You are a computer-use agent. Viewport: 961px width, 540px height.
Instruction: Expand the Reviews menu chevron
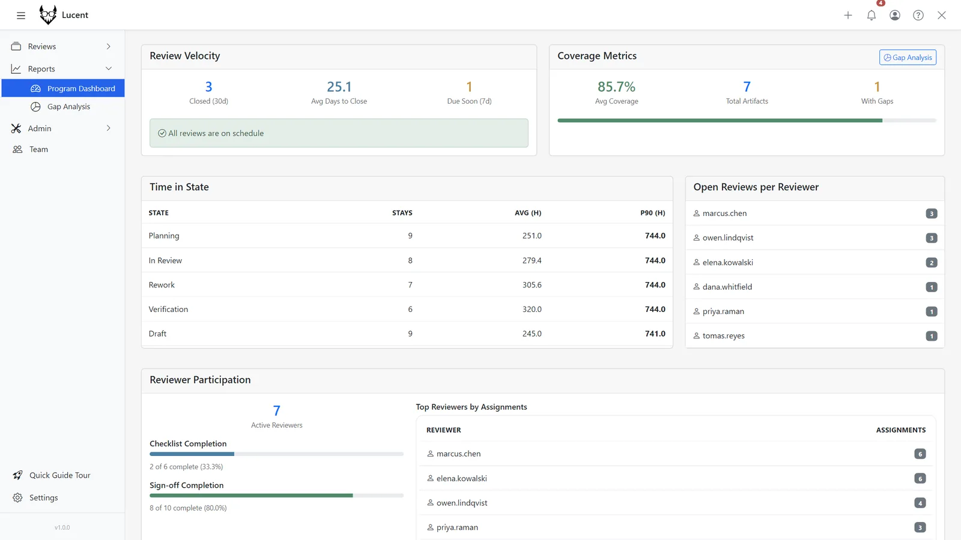109,46
